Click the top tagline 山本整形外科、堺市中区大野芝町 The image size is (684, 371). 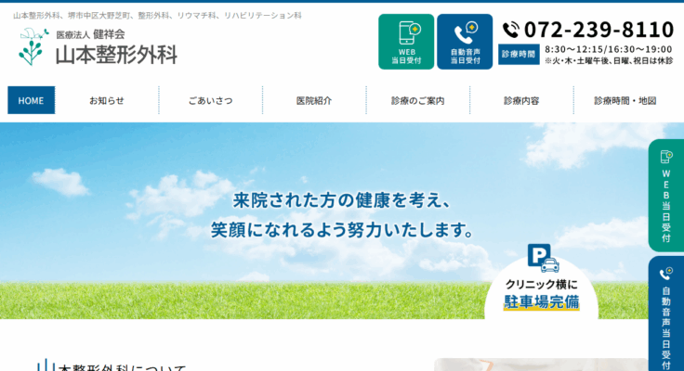pyautogui.click(x=72, y=16)
